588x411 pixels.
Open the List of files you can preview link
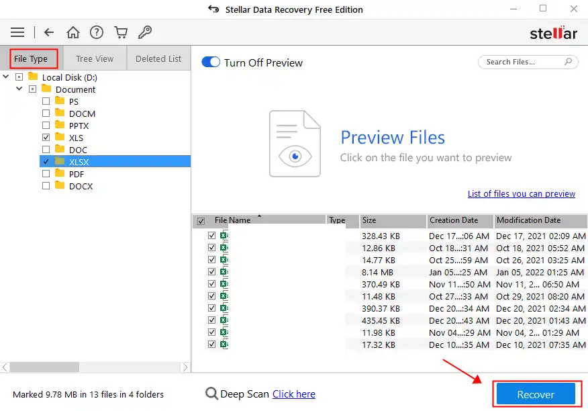(x=522, y=193)
